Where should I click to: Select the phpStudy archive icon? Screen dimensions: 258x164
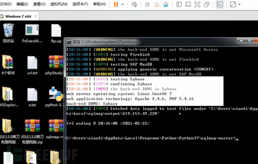point(55,65)
